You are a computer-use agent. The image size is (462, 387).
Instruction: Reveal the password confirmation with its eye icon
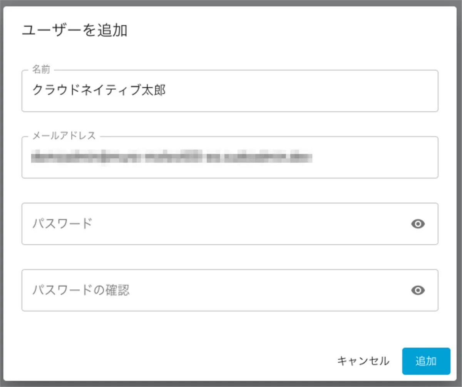point(418,290)
